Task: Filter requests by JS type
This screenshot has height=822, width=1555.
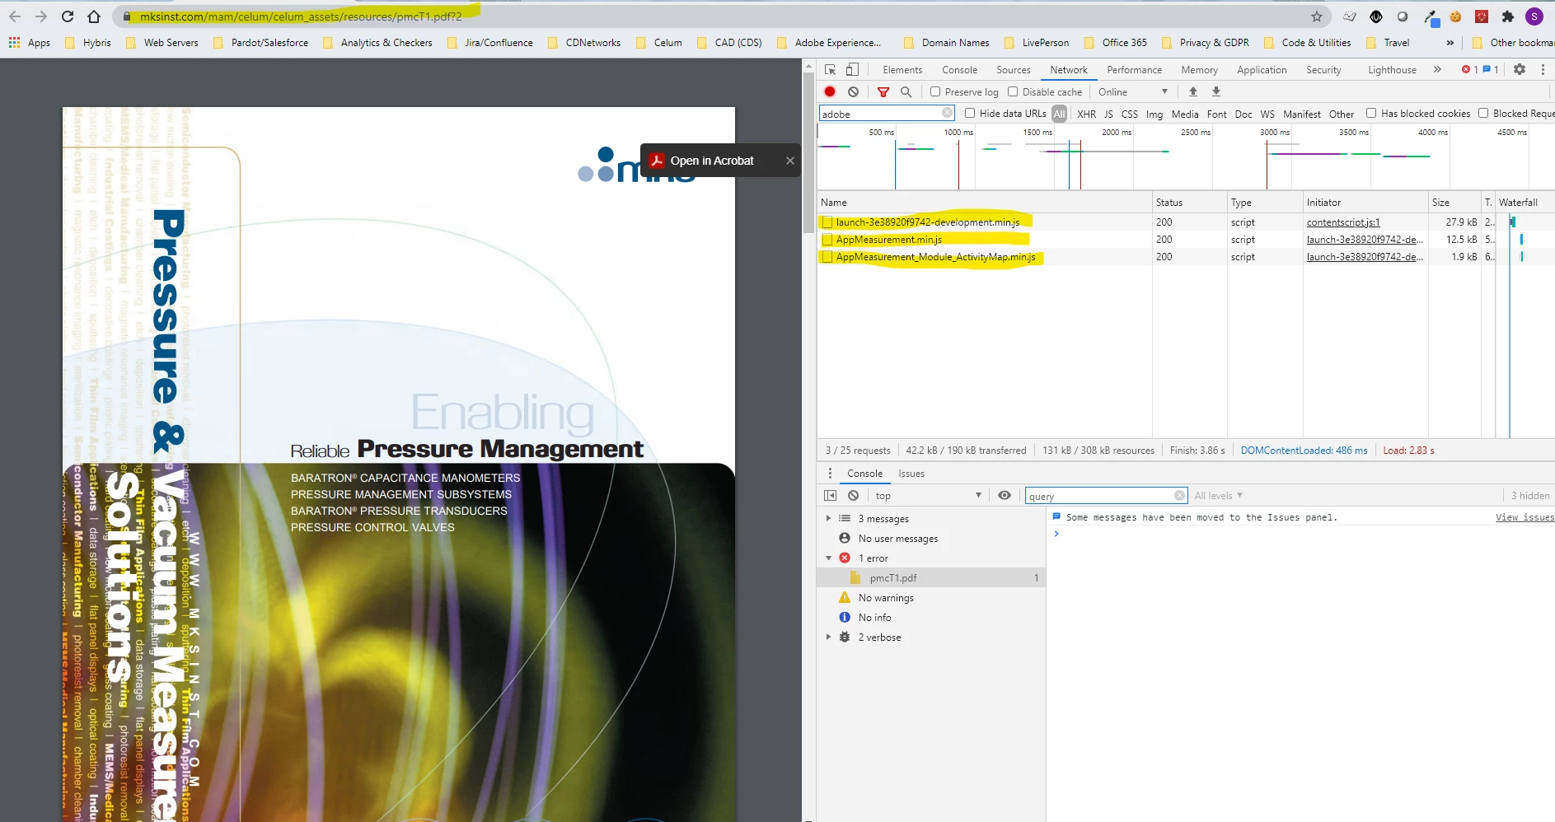Action: (1108, 114)
